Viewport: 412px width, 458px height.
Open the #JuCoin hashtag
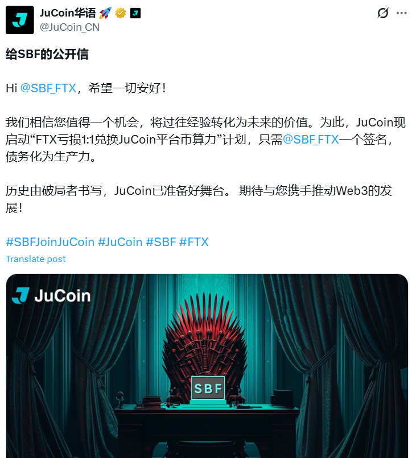point(120,242)
